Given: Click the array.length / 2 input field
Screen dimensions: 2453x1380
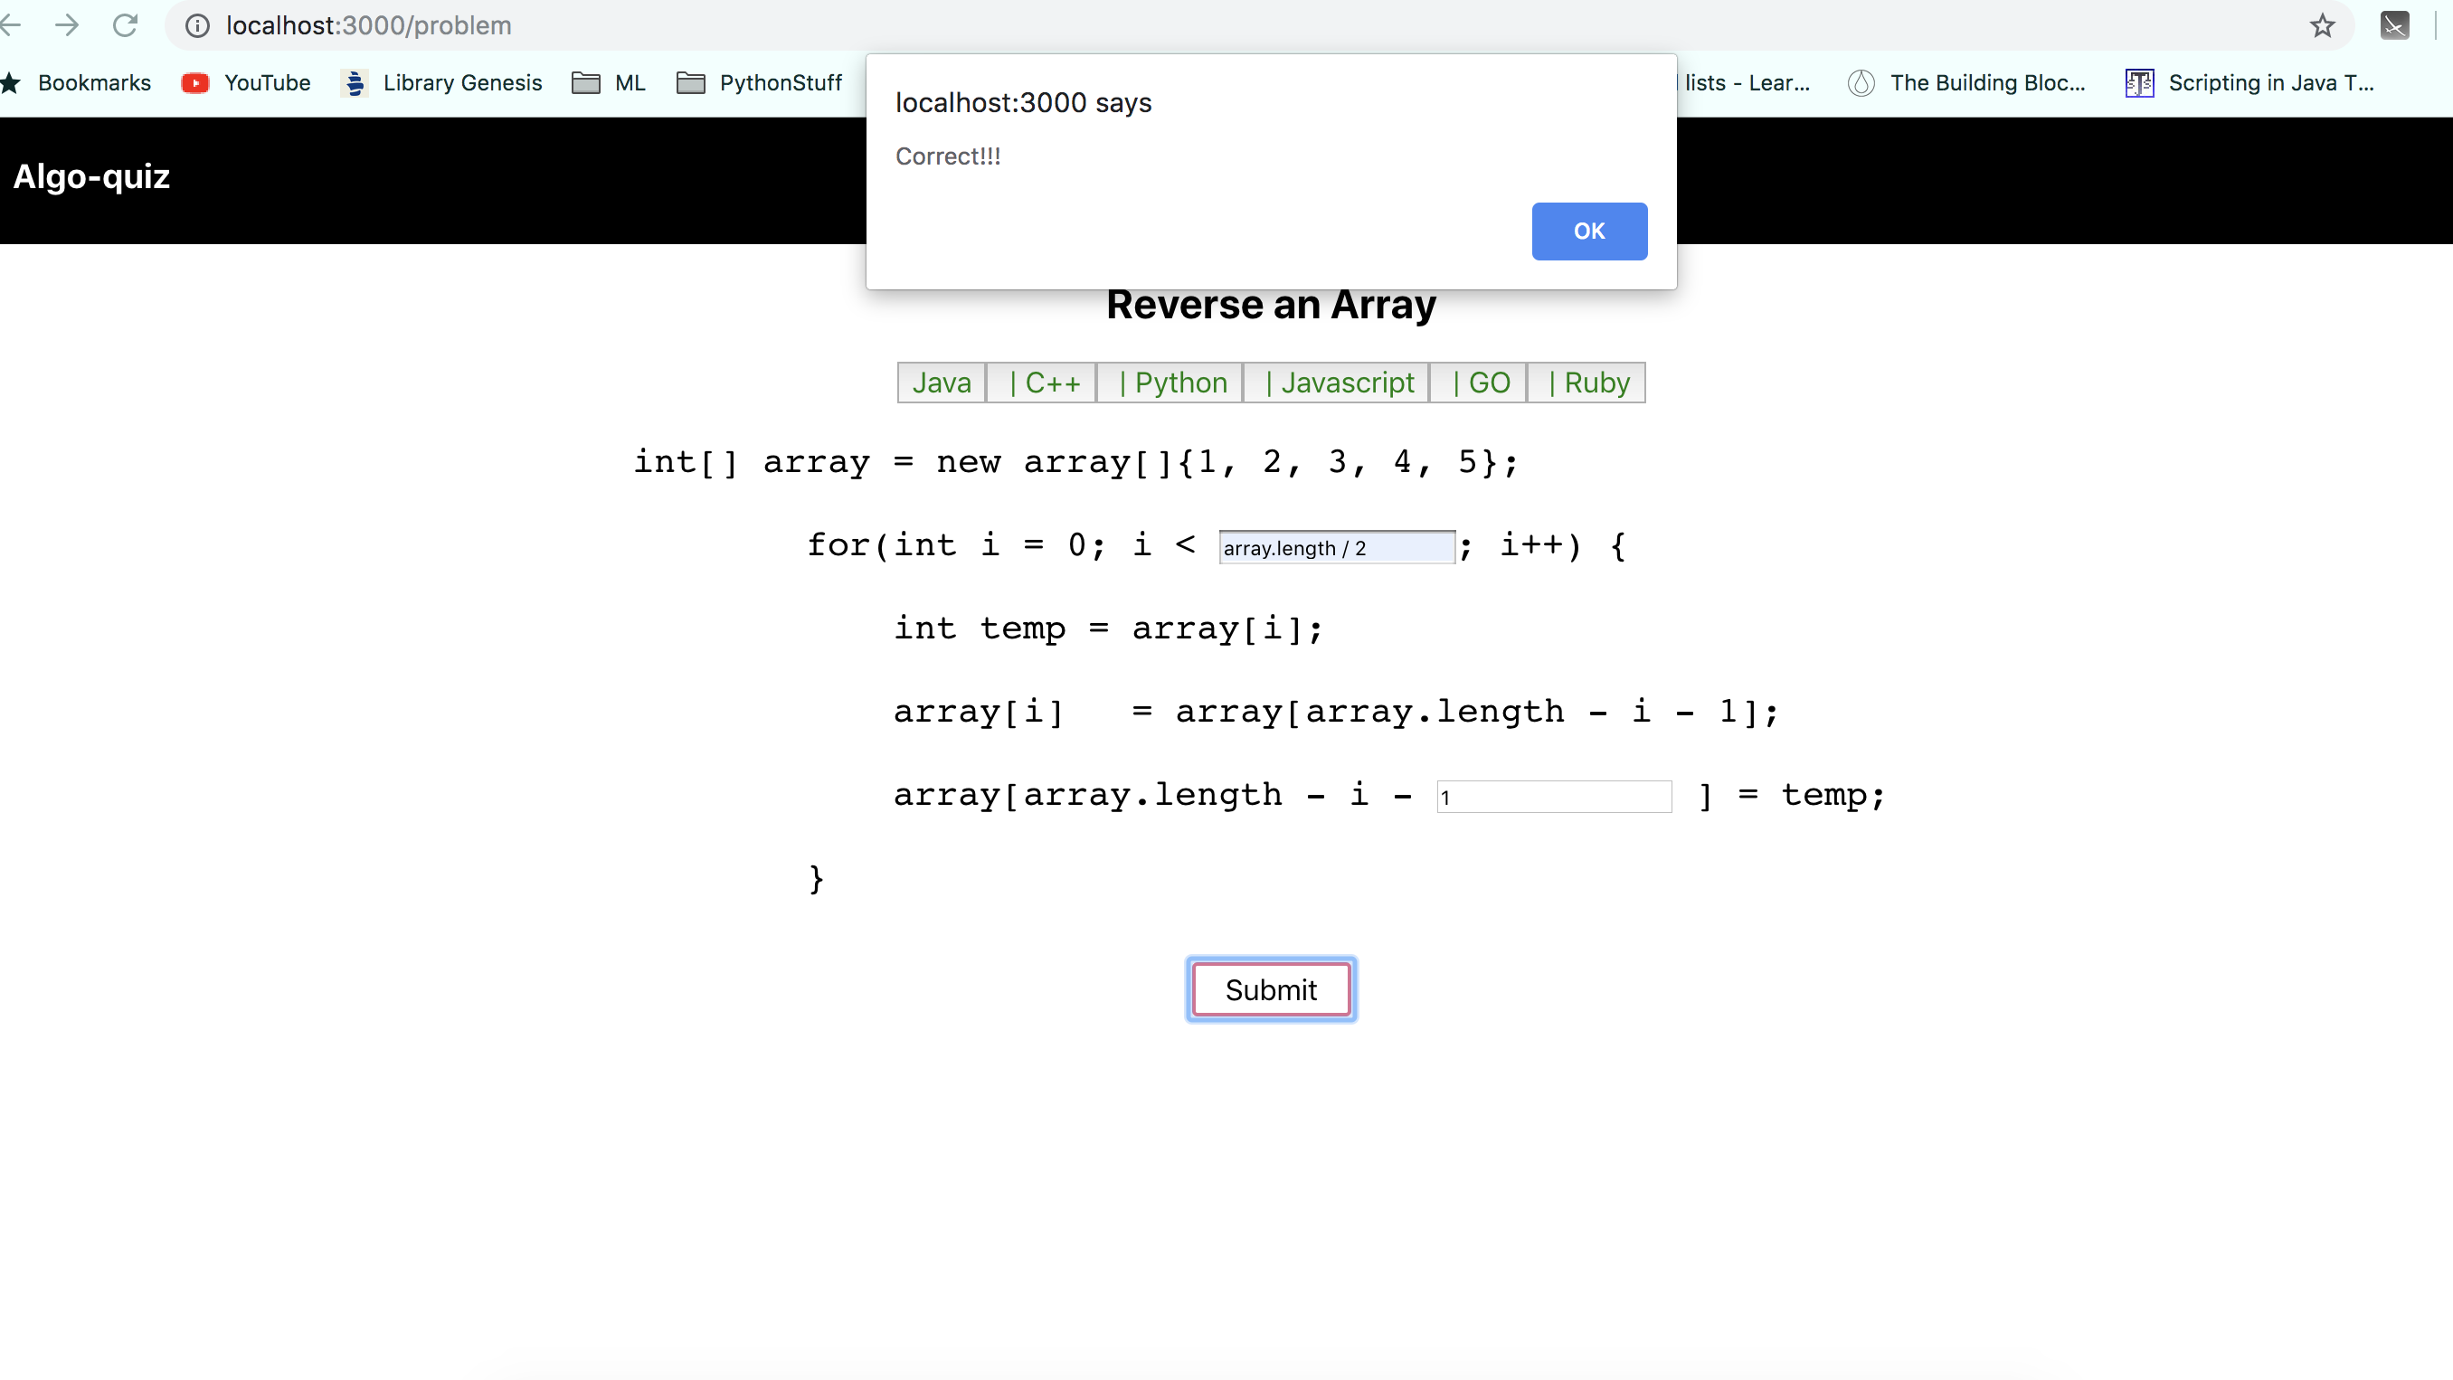Looking at the screenshot, I should click(1336, 548).
